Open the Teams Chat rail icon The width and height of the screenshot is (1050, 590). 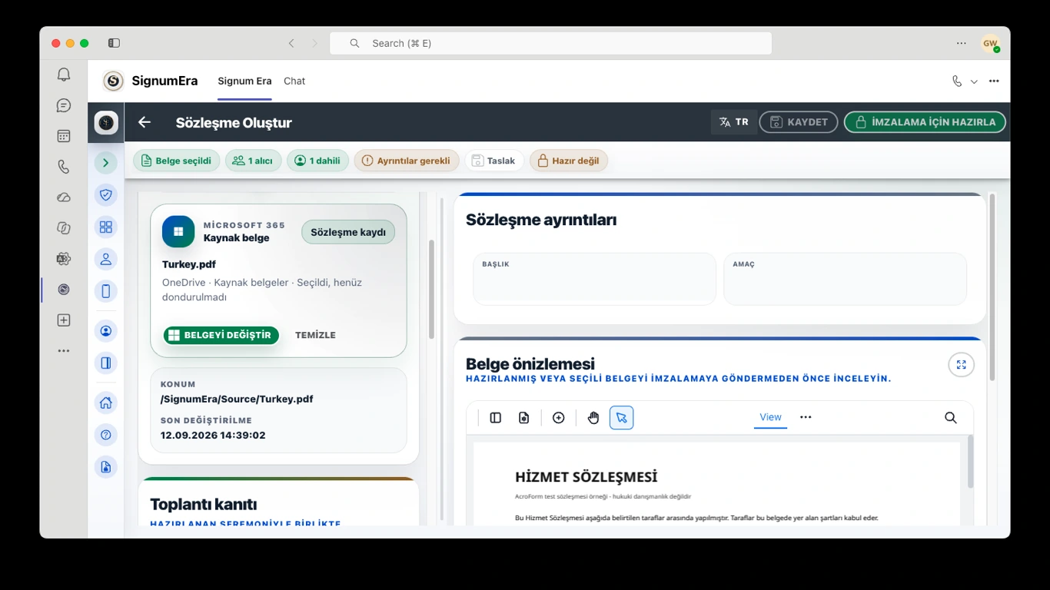[64, 105]
